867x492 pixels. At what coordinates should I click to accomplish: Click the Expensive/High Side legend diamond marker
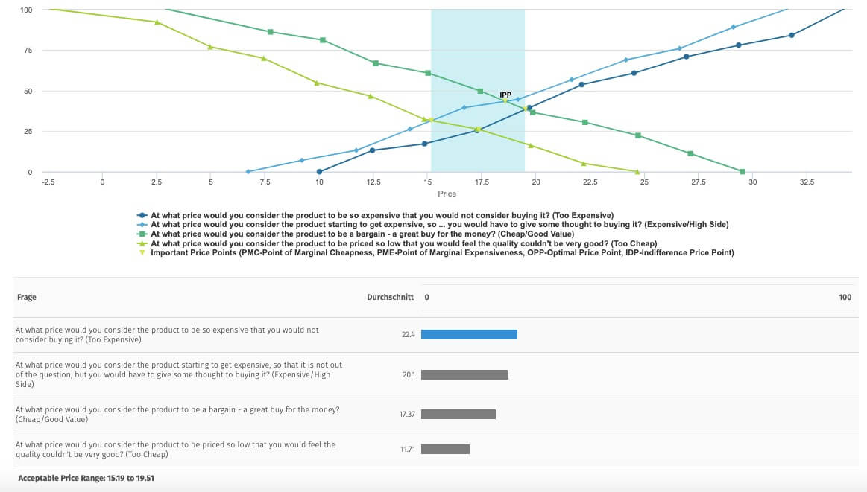(x=142, y=224)
